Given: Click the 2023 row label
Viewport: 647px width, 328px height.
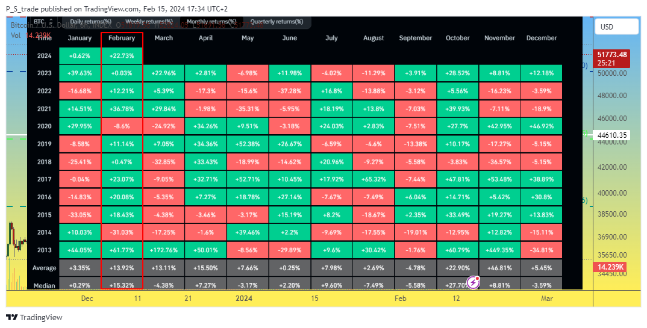Looking at the screenshot, I should 44,73.
